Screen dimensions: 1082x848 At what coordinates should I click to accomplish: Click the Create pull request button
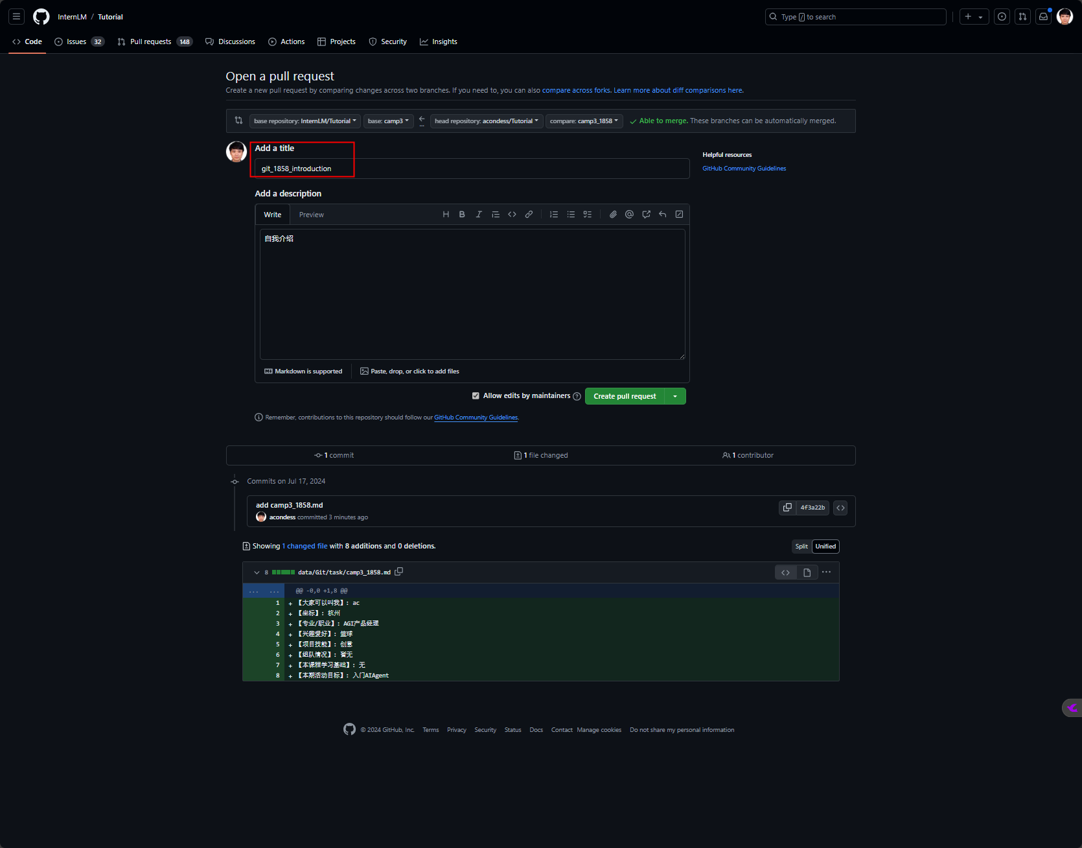tap(625, 396)
